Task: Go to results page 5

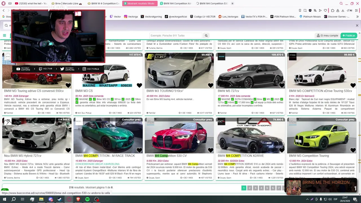Action: tap(267, 188)
